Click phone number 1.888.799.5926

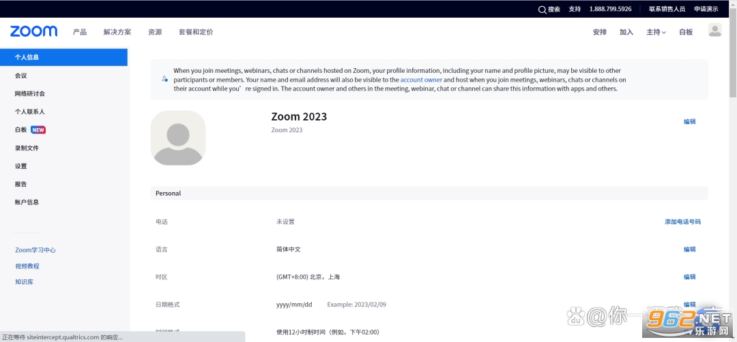(611, 9)
